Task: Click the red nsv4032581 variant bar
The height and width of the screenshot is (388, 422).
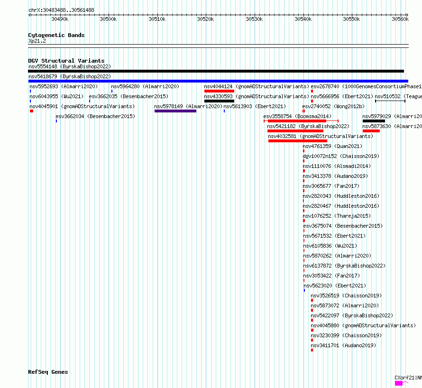Action: [298, 141]
